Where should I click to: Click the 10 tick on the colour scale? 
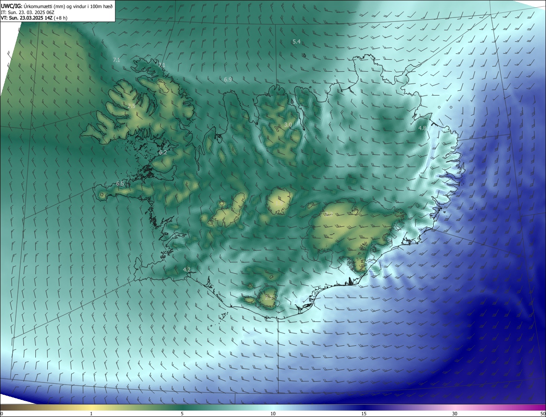(273, 414)
